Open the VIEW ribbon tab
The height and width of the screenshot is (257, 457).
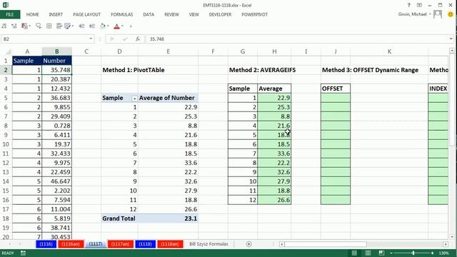click(x=194, y=14)
